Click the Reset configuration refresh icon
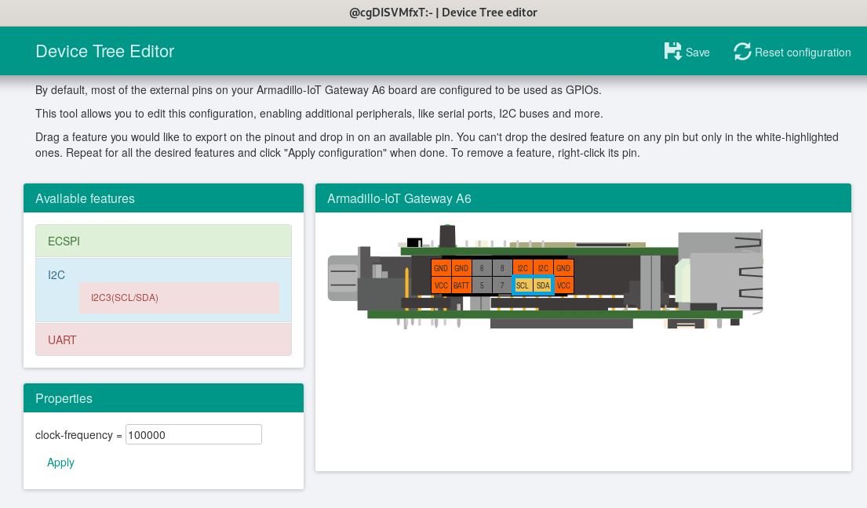 click(x=742, y=52)
